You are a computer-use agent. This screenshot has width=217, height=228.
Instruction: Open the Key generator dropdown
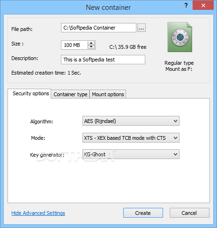131,154
